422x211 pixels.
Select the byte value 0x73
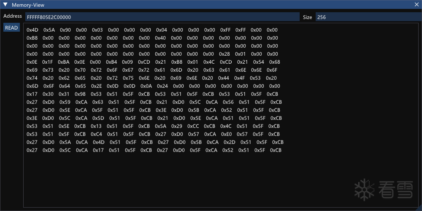click(48, 70)
